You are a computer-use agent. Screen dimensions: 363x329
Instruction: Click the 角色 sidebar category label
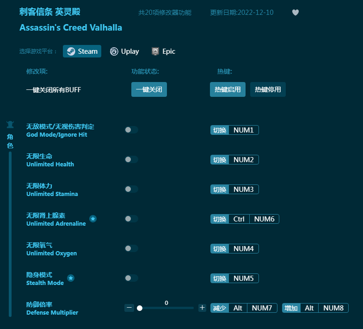point(10,141)
